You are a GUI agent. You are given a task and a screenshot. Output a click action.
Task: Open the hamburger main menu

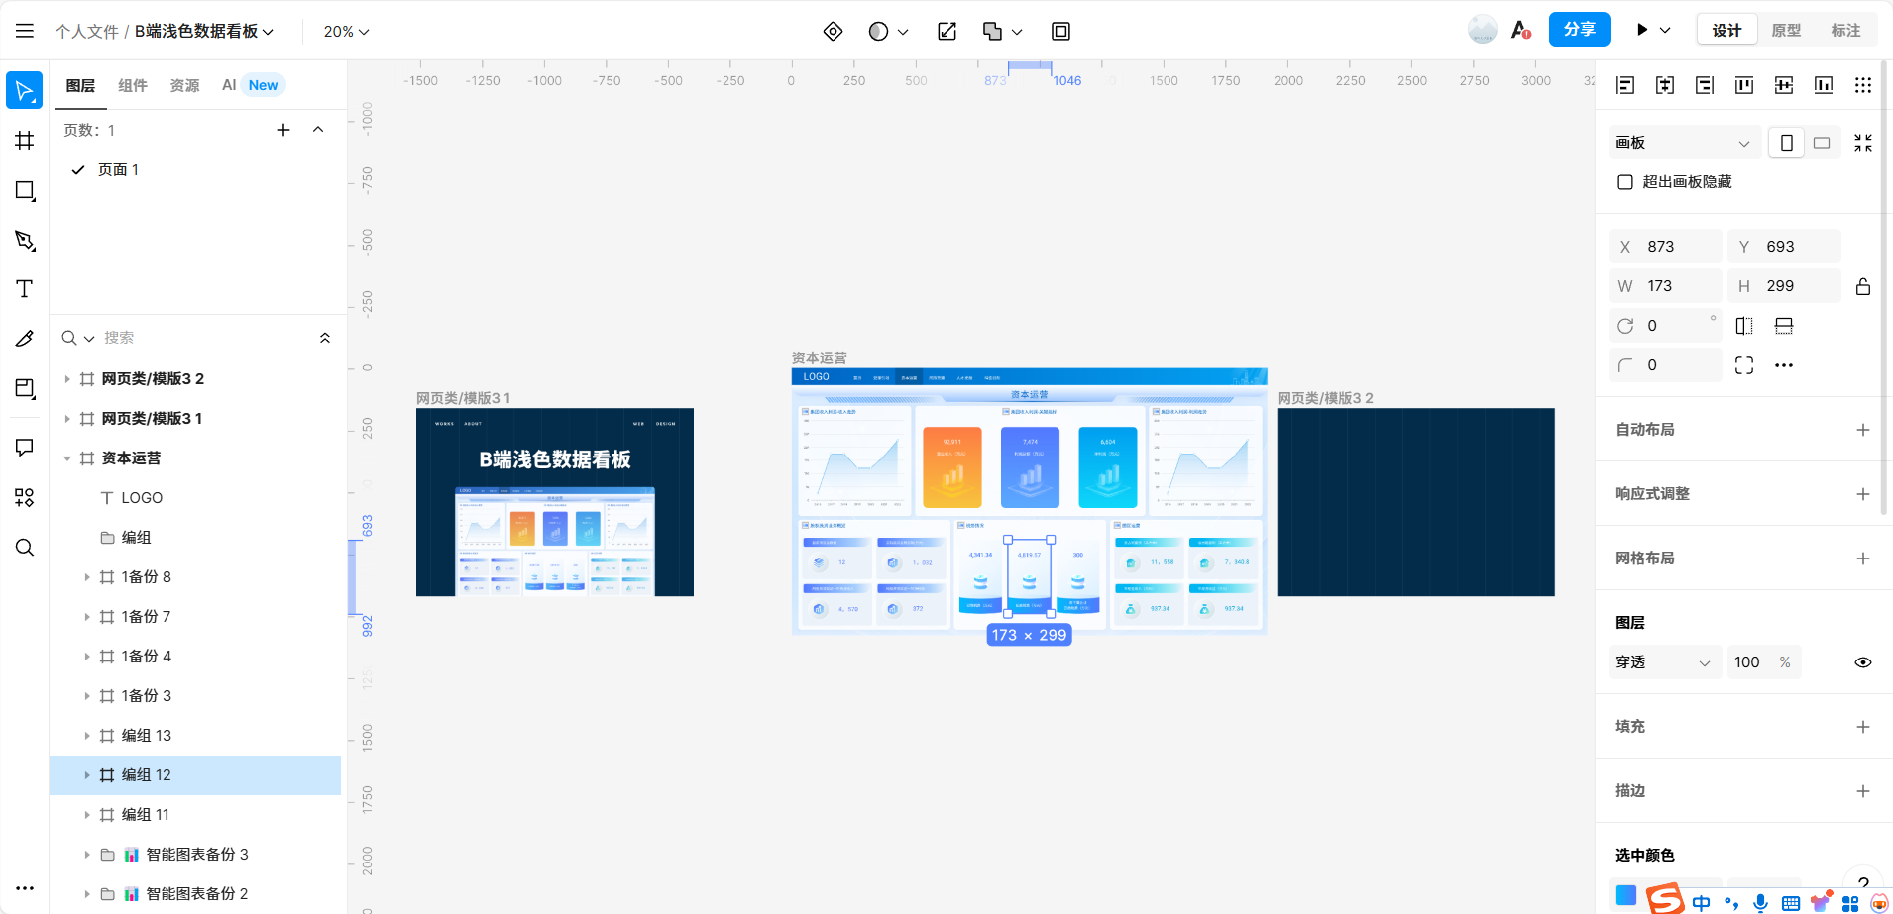pyautogui.click(x=25, y=31)
